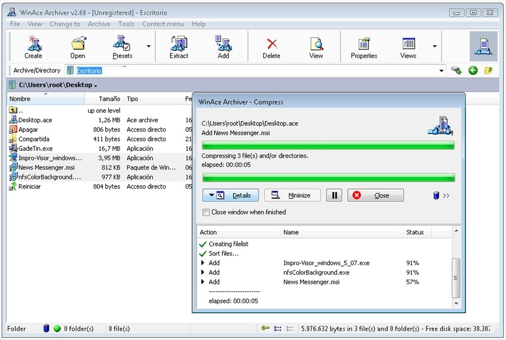Enable Close window when finished checkbox
Screen dimensions: 506x340
(206, 212)
